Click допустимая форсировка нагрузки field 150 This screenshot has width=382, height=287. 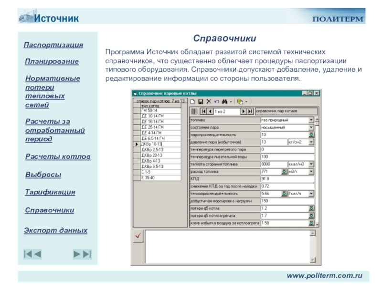click(x=287, y=201)
